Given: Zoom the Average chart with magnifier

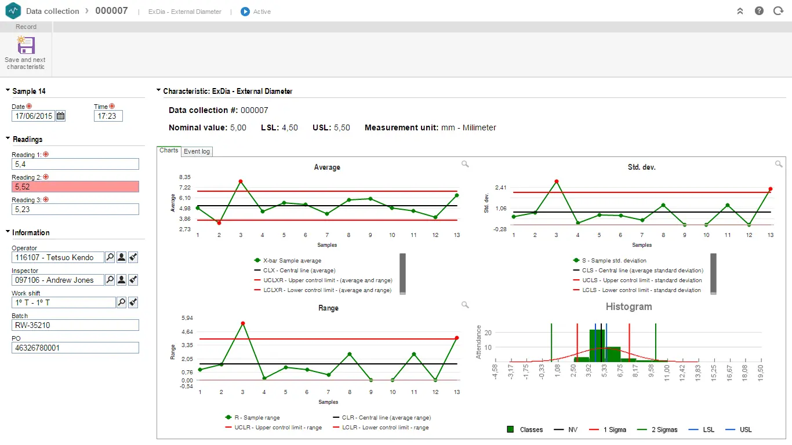Looking at the screenshot, I should (465, 165).
